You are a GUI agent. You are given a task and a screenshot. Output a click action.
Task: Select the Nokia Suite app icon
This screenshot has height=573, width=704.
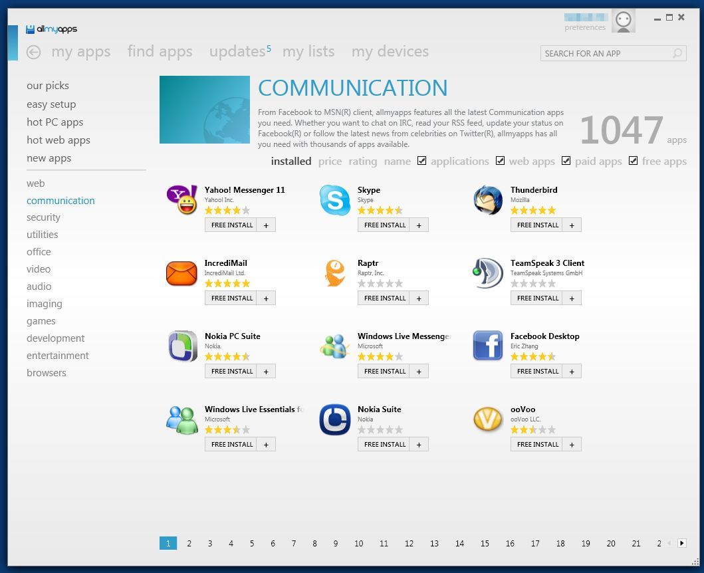pyautogui.click(x=335, y=419)
